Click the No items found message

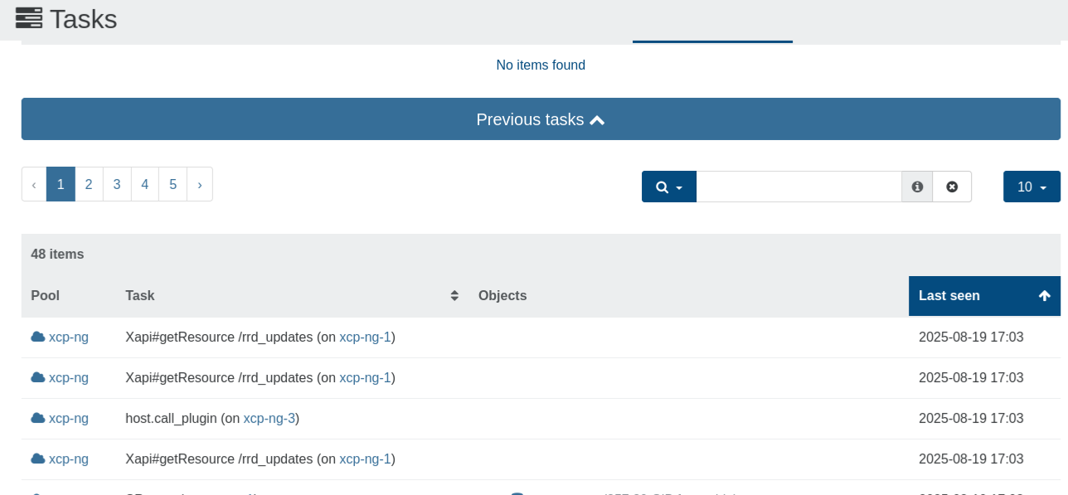click(x=541, y=66)
